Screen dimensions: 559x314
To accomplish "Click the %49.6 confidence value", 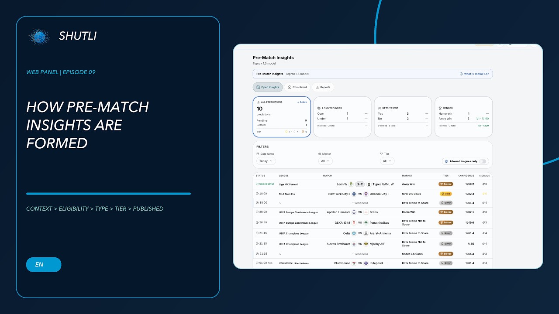I will point(469,222).
